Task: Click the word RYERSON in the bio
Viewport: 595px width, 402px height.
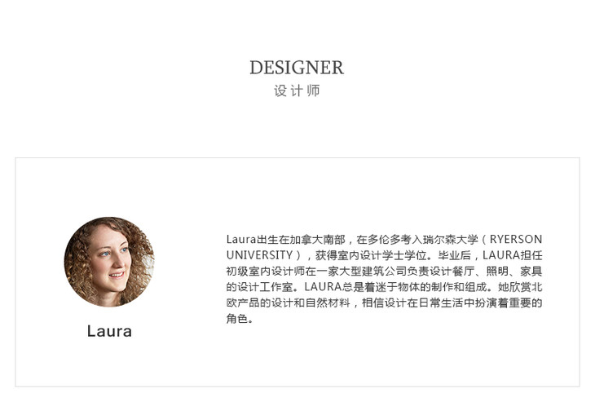Action: 516,239
